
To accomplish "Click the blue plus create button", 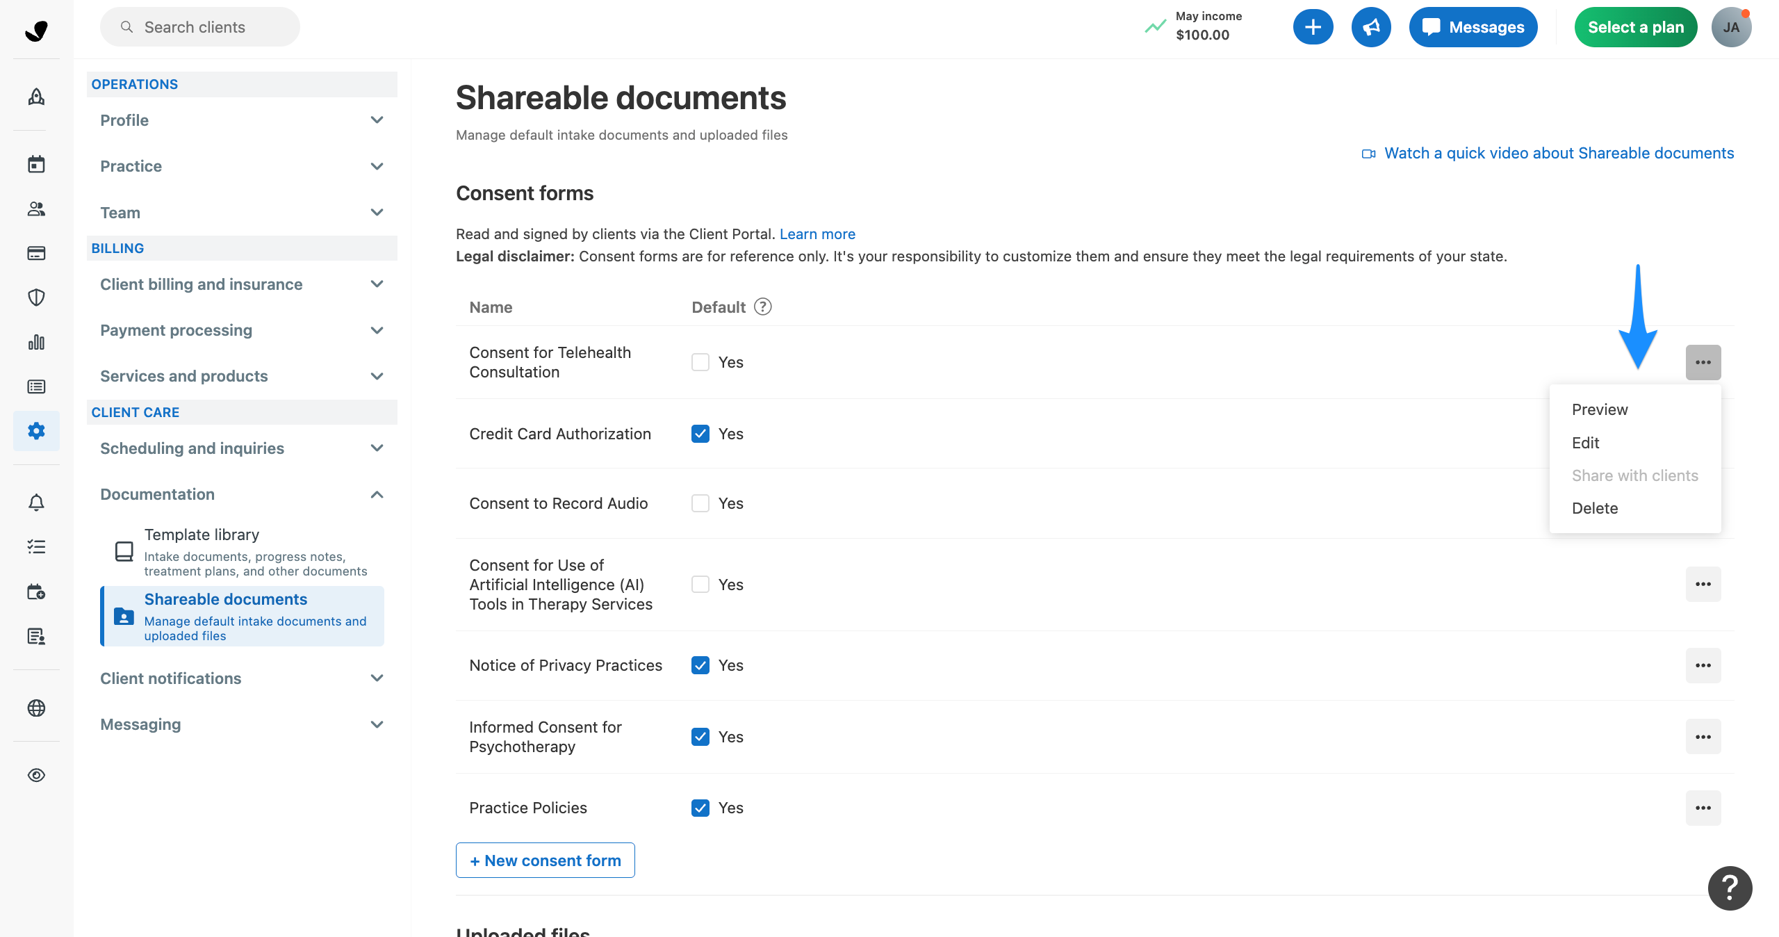I will [1313, 27].
